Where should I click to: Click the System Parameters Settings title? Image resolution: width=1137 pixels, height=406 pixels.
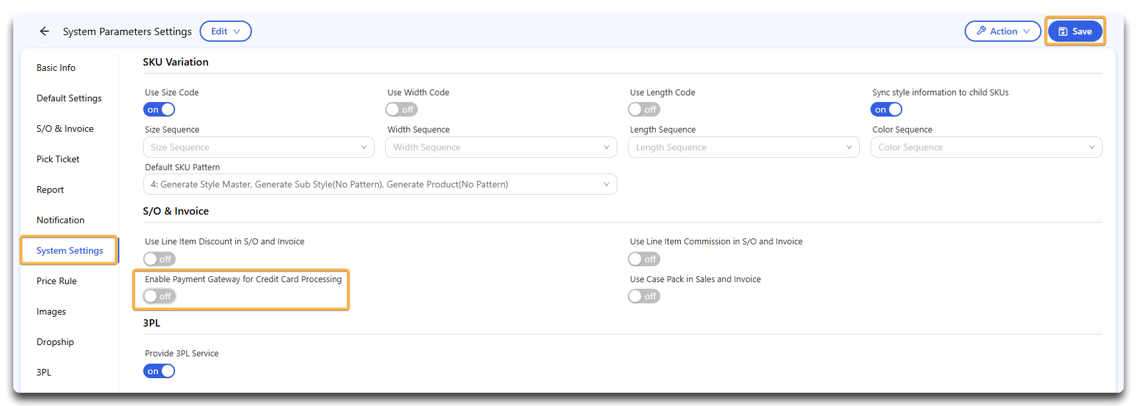(x=127, y=31)
